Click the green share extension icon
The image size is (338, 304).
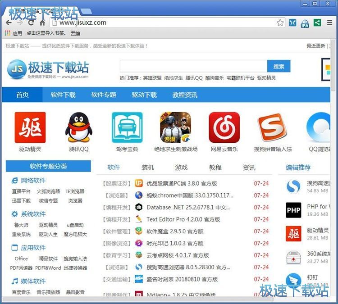pos(317,23)
